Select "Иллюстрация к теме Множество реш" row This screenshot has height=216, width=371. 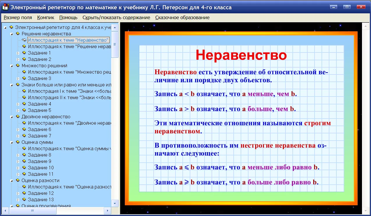coord(70,72)
